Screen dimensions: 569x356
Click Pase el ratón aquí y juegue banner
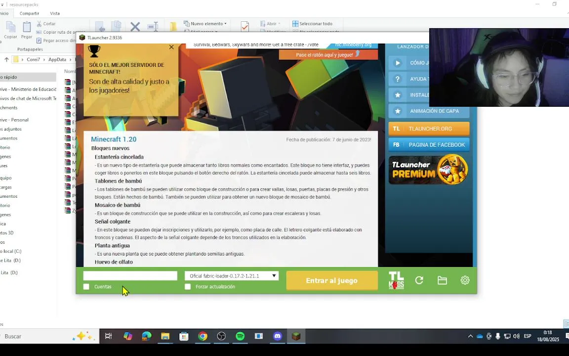pyautogui.click(x=328, y=55)
